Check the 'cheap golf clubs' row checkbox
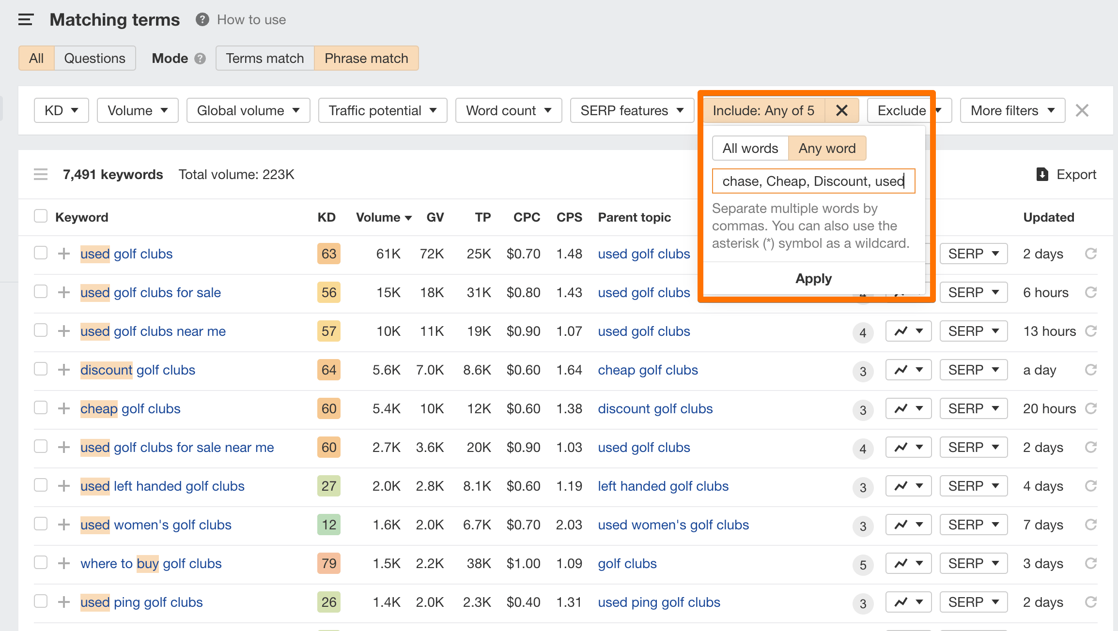 pyautogui.click(x=41, y=408)
